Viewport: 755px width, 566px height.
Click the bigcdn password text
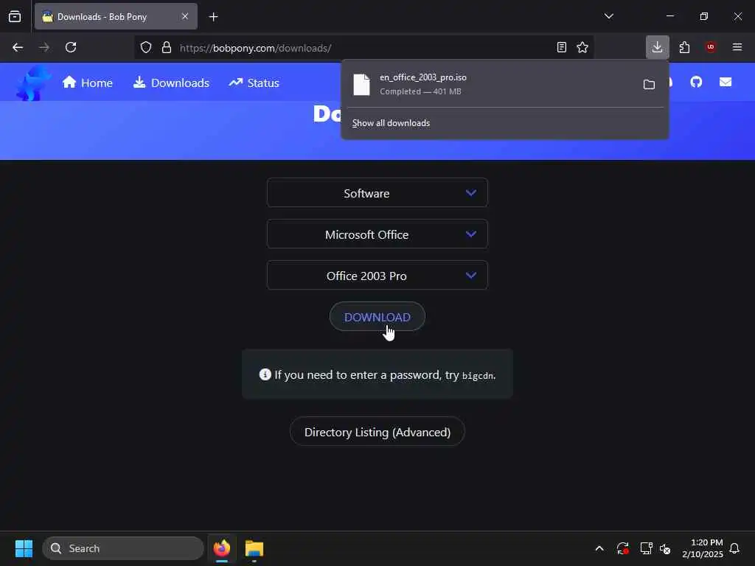[x=478, y=375]
